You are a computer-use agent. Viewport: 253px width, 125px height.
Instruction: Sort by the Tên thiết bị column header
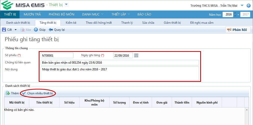coord(44,102)
